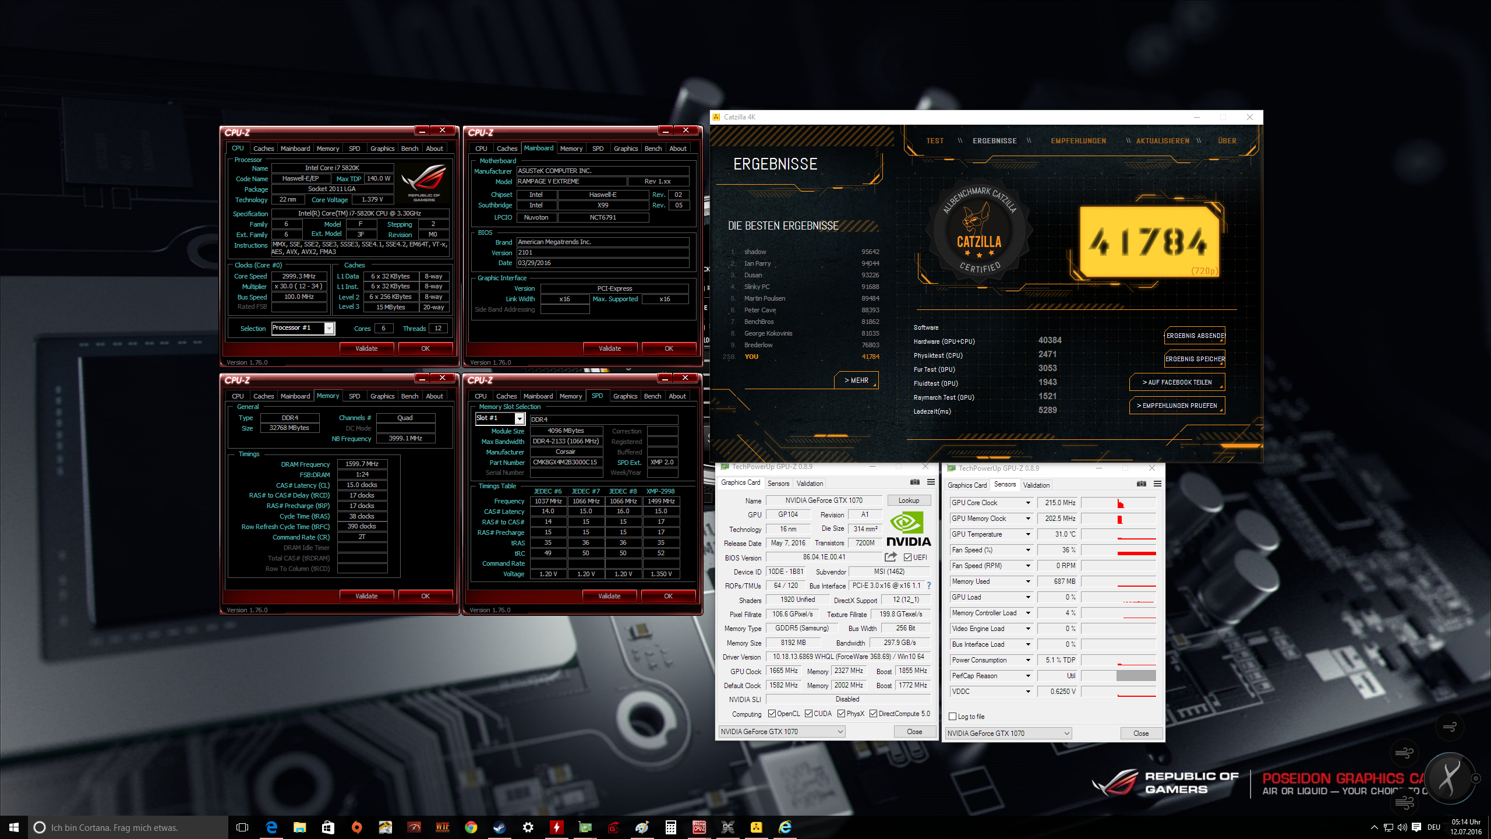Toggle DirectCompute 5.0 checkbox
The width and height of the screenshot is (1491, 839).
pos(873,714)
